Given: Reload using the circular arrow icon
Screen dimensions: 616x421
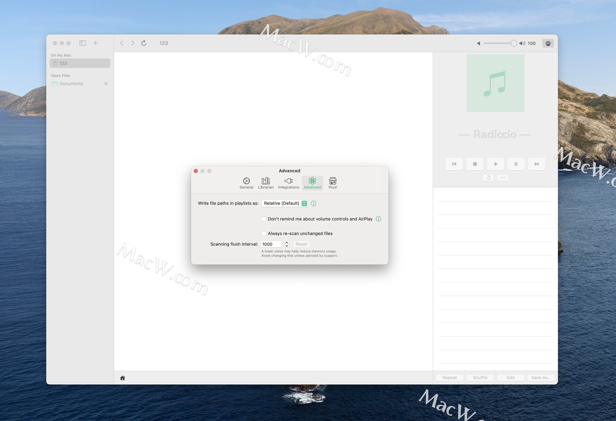Looking at the screenshot, I should pos(144,43).
